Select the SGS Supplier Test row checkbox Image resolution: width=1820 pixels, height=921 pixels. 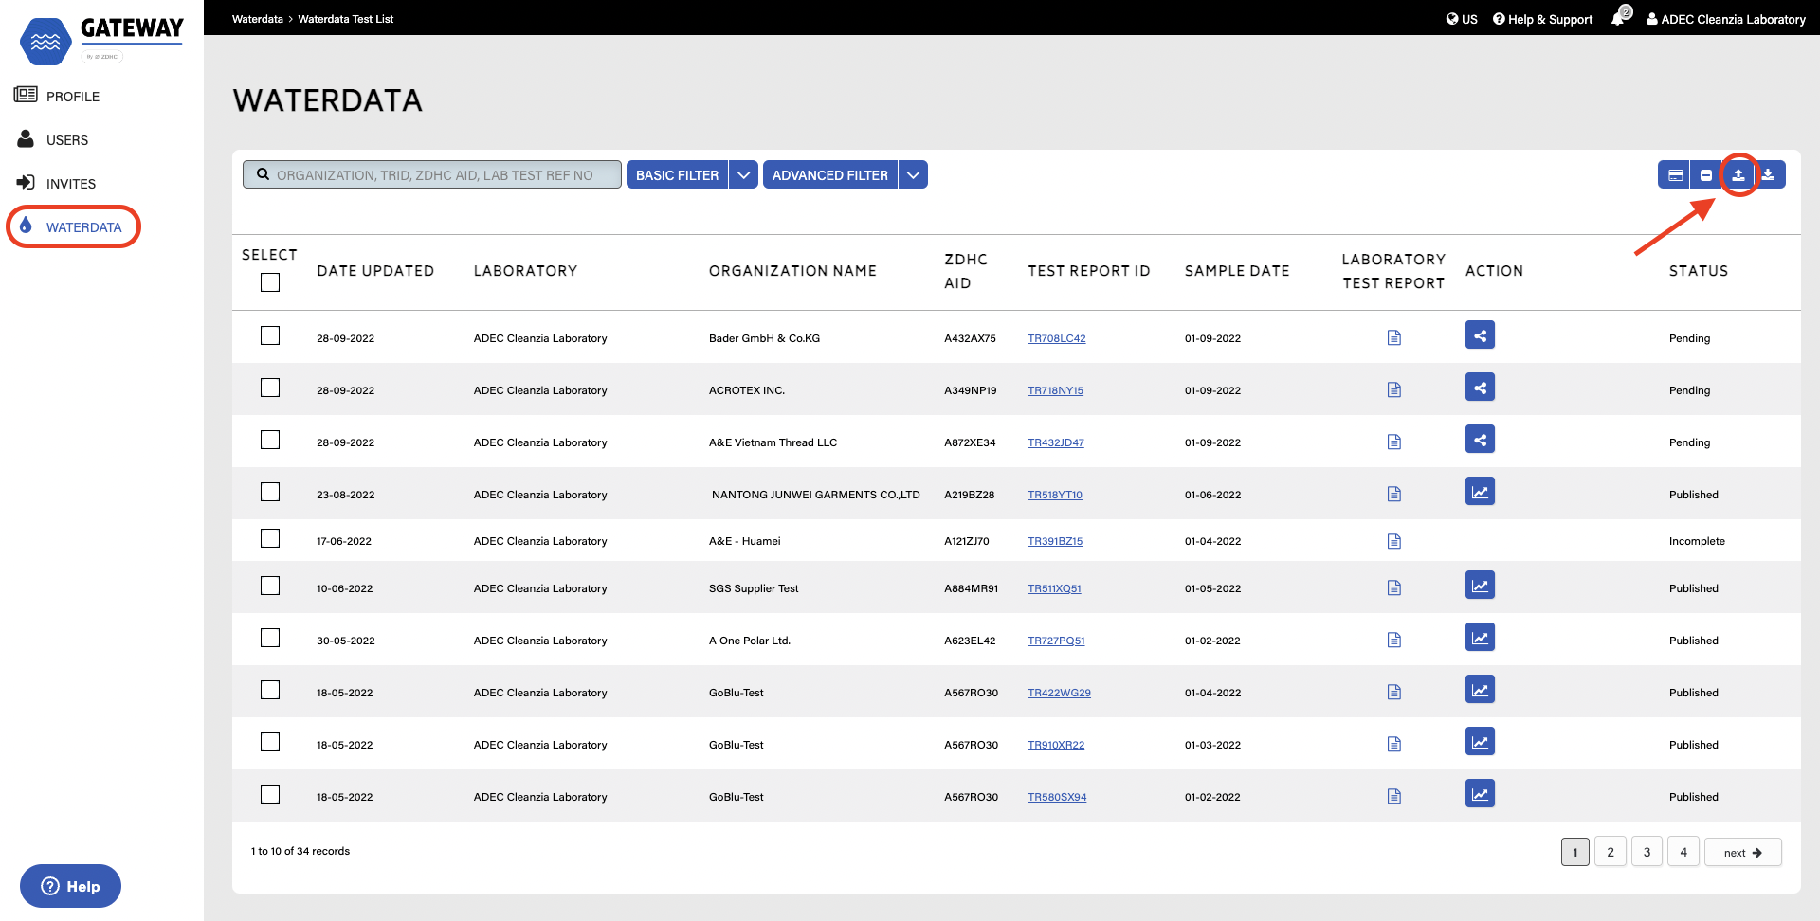tap(270, 586)
